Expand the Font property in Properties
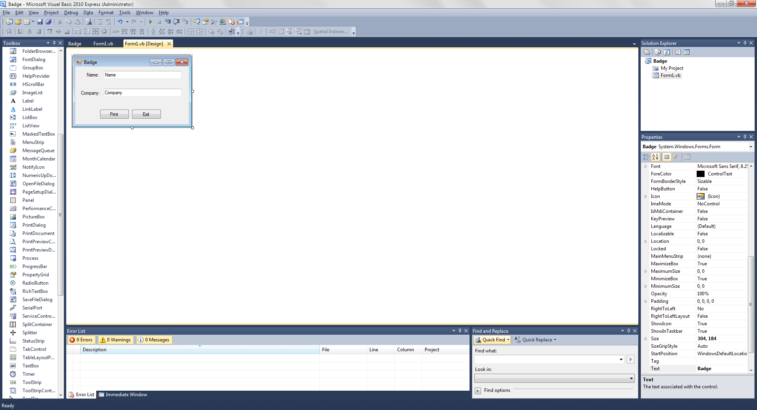The image size is (757, 410). pos(645,166)
